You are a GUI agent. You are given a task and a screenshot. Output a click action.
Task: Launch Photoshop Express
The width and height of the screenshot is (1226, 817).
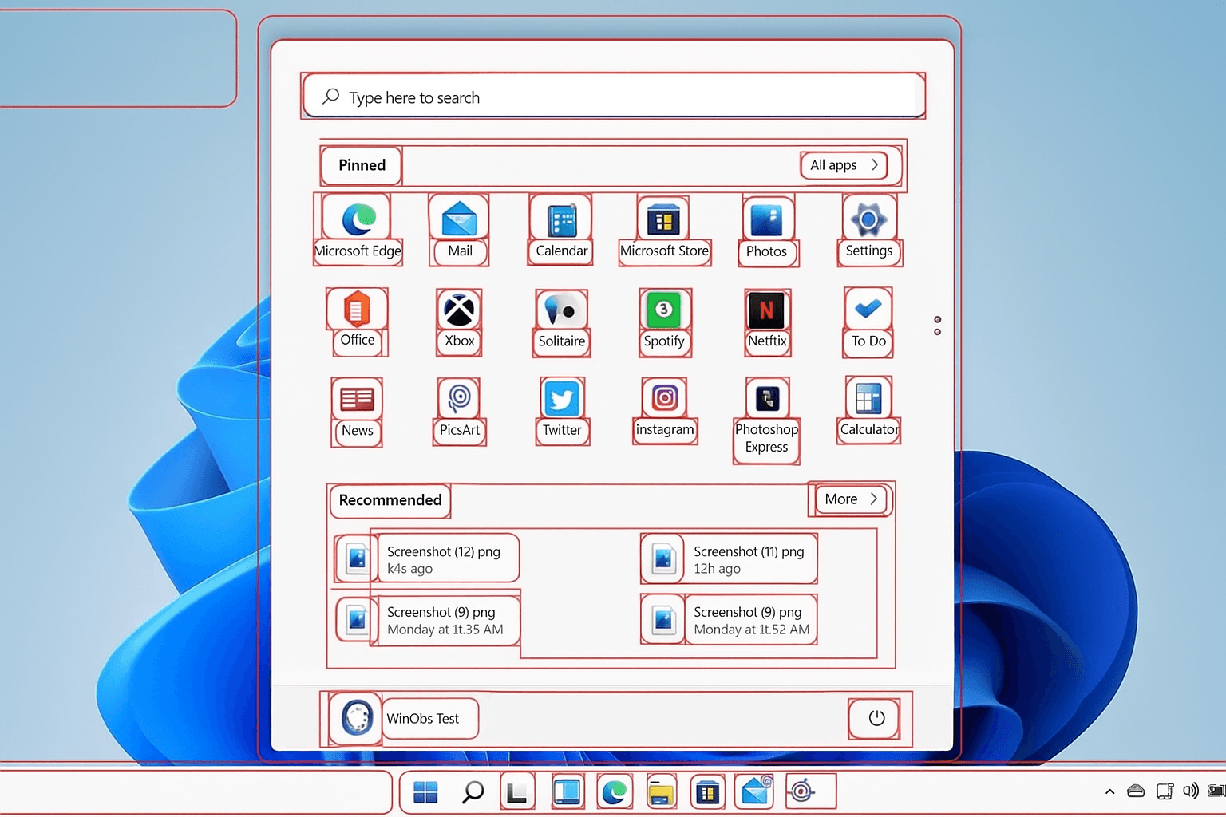point(766,399)
